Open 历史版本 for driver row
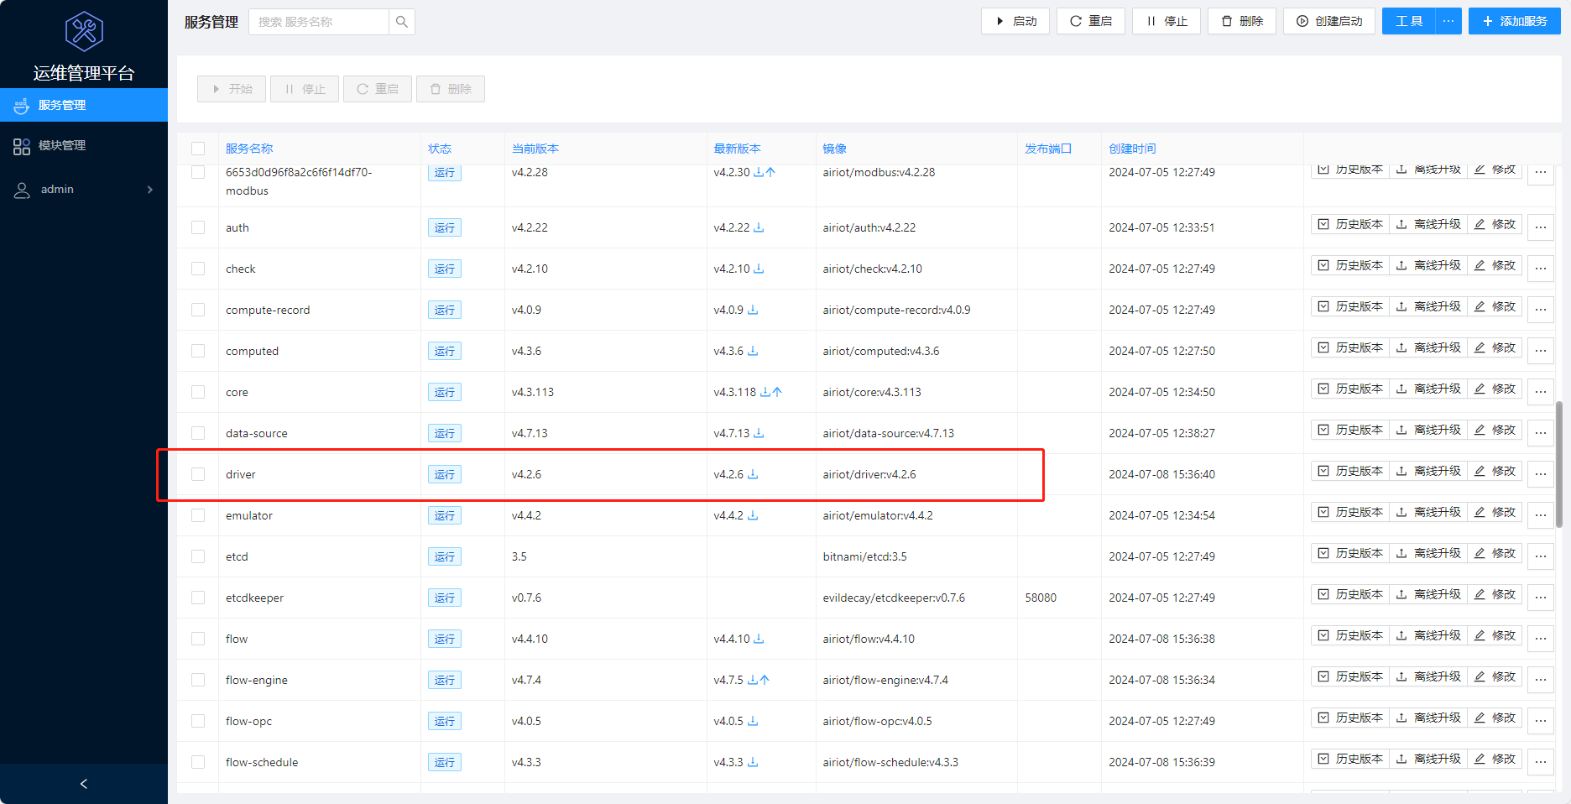This screenshot has width=1571, height=804. pos(1350,471)
